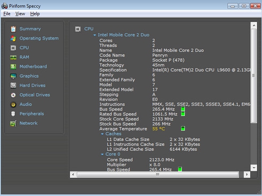Open the Help menu
The image size is (262, 196).
tap(35, 14)
